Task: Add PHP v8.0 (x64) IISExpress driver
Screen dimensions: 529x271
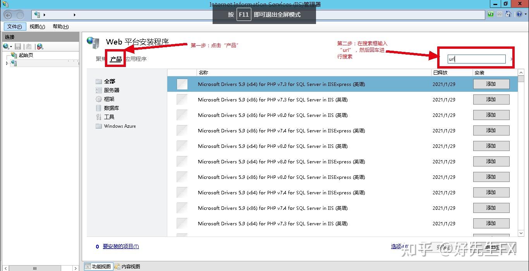Action: coord(491,161)
